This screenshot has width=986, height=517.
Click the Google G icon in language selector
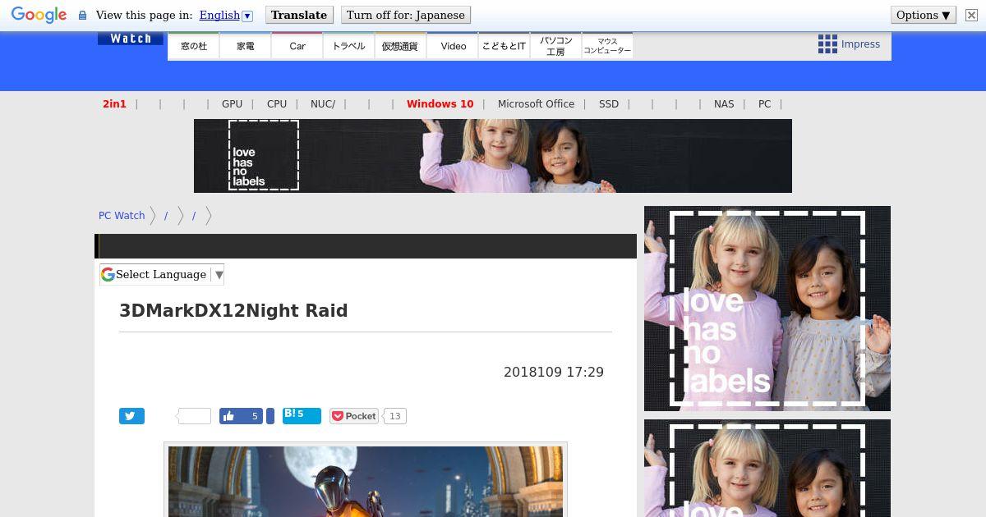click(x=108, y=275)
